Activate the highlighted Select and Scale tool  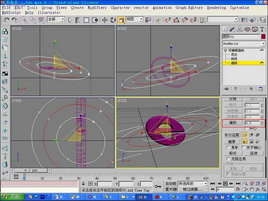tap(122, 20)
